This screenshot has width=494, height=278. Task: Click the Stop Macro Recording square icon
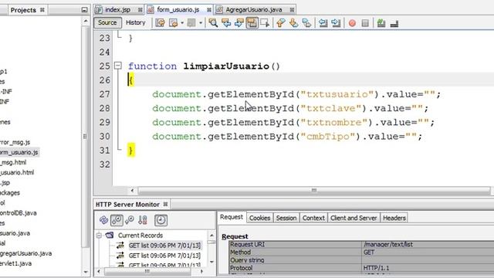(x=365, y=23)
